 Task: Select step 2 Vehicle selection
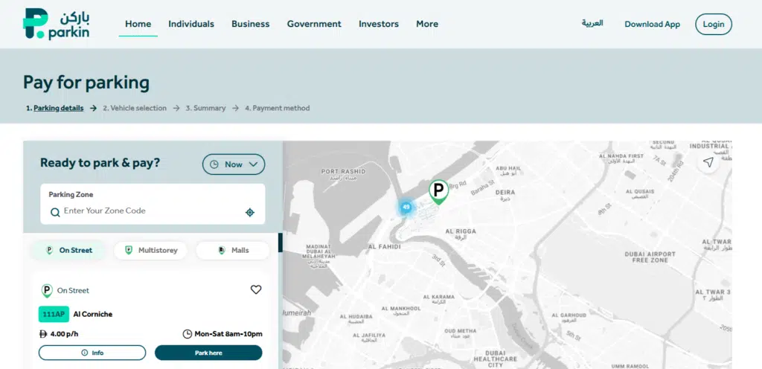[135, 109]
